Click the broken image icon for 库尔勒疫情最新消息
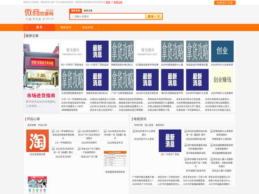This screenshot has height=194, width=259. point(186,145)
